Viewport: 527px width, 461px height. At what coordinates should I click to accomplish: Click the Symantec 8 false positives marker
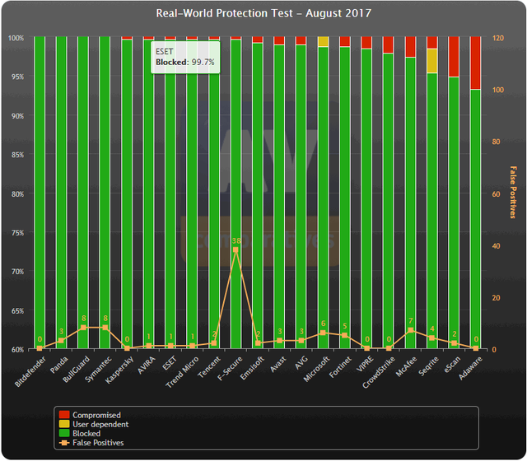(105, 328)
